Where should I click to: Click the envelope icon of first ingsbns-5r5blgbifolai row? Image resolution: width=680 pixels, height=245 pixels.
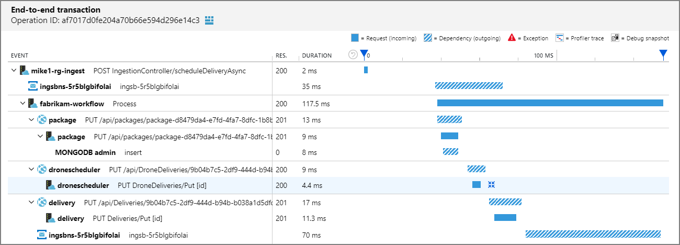point(33,86)
